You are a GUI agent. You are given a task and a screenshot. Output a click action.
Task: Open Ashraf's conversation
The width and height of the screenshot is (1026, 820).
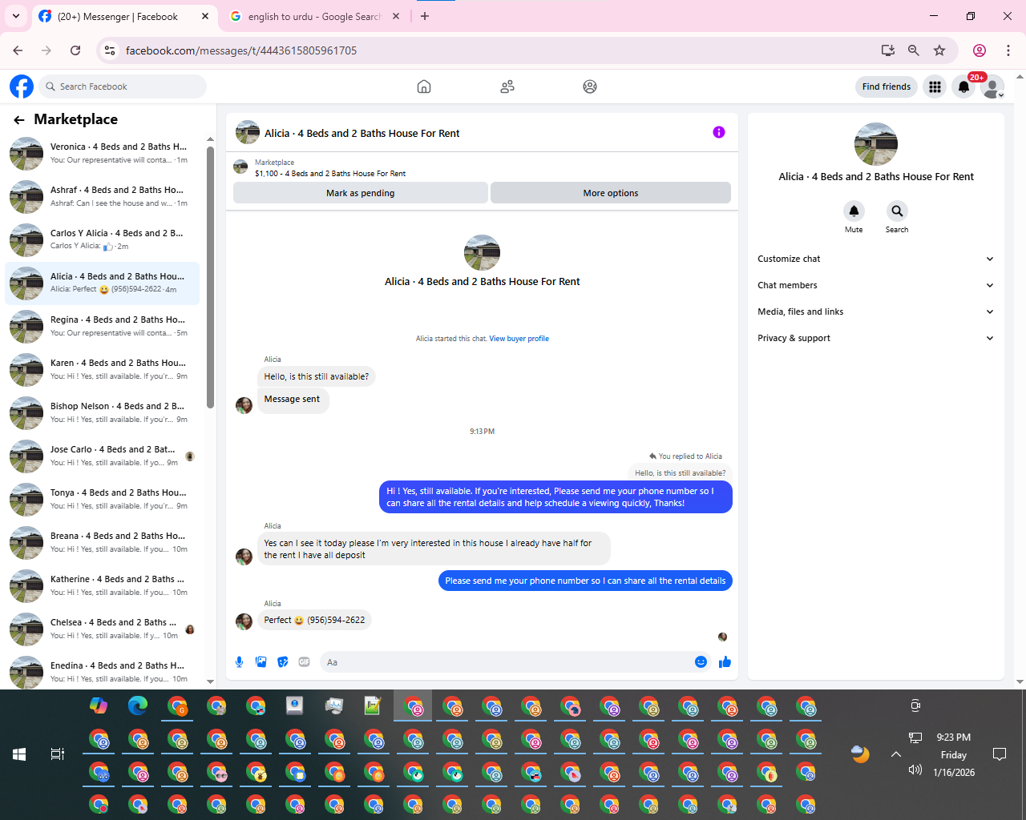(x=103, y=197)
